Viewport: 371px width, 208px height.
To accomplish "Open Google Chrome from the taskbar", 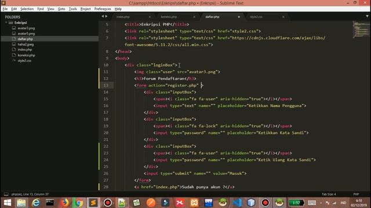I will pyautogui.click(x=79, y=203).
